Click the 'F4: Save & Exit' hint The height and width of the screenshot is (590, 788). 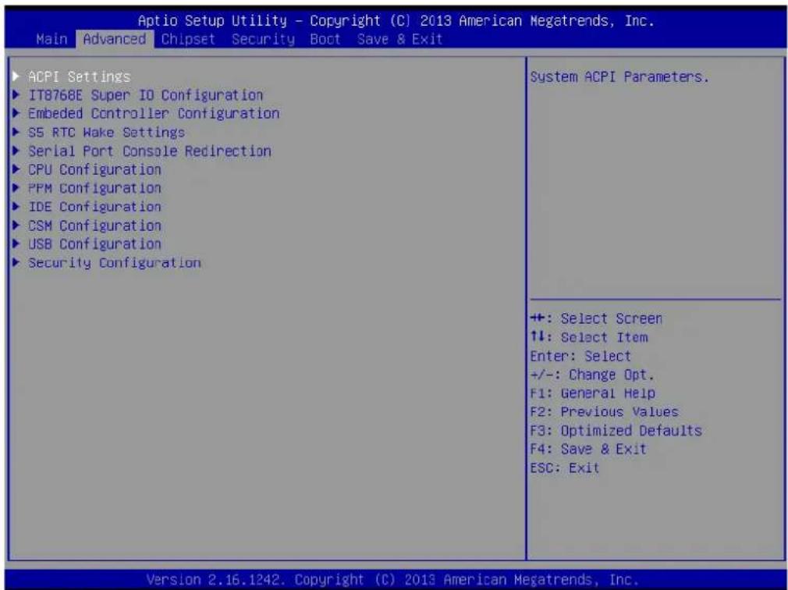click(x=588, y=449)
